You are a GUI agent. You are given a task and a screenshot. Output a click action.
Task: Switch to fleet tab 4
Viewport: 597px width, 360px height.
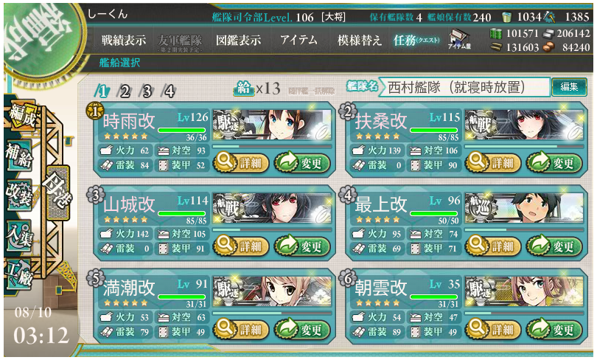tap(168, 91)
